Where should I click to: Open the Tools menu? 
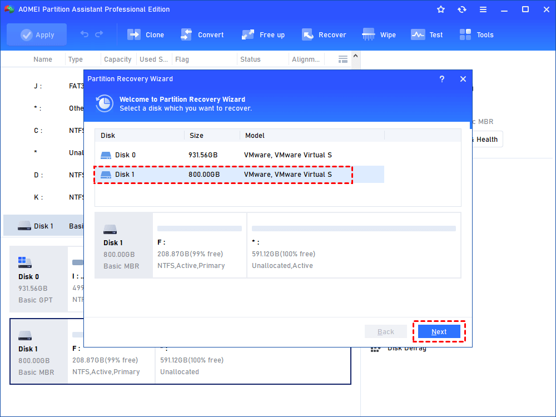point(476,34)
